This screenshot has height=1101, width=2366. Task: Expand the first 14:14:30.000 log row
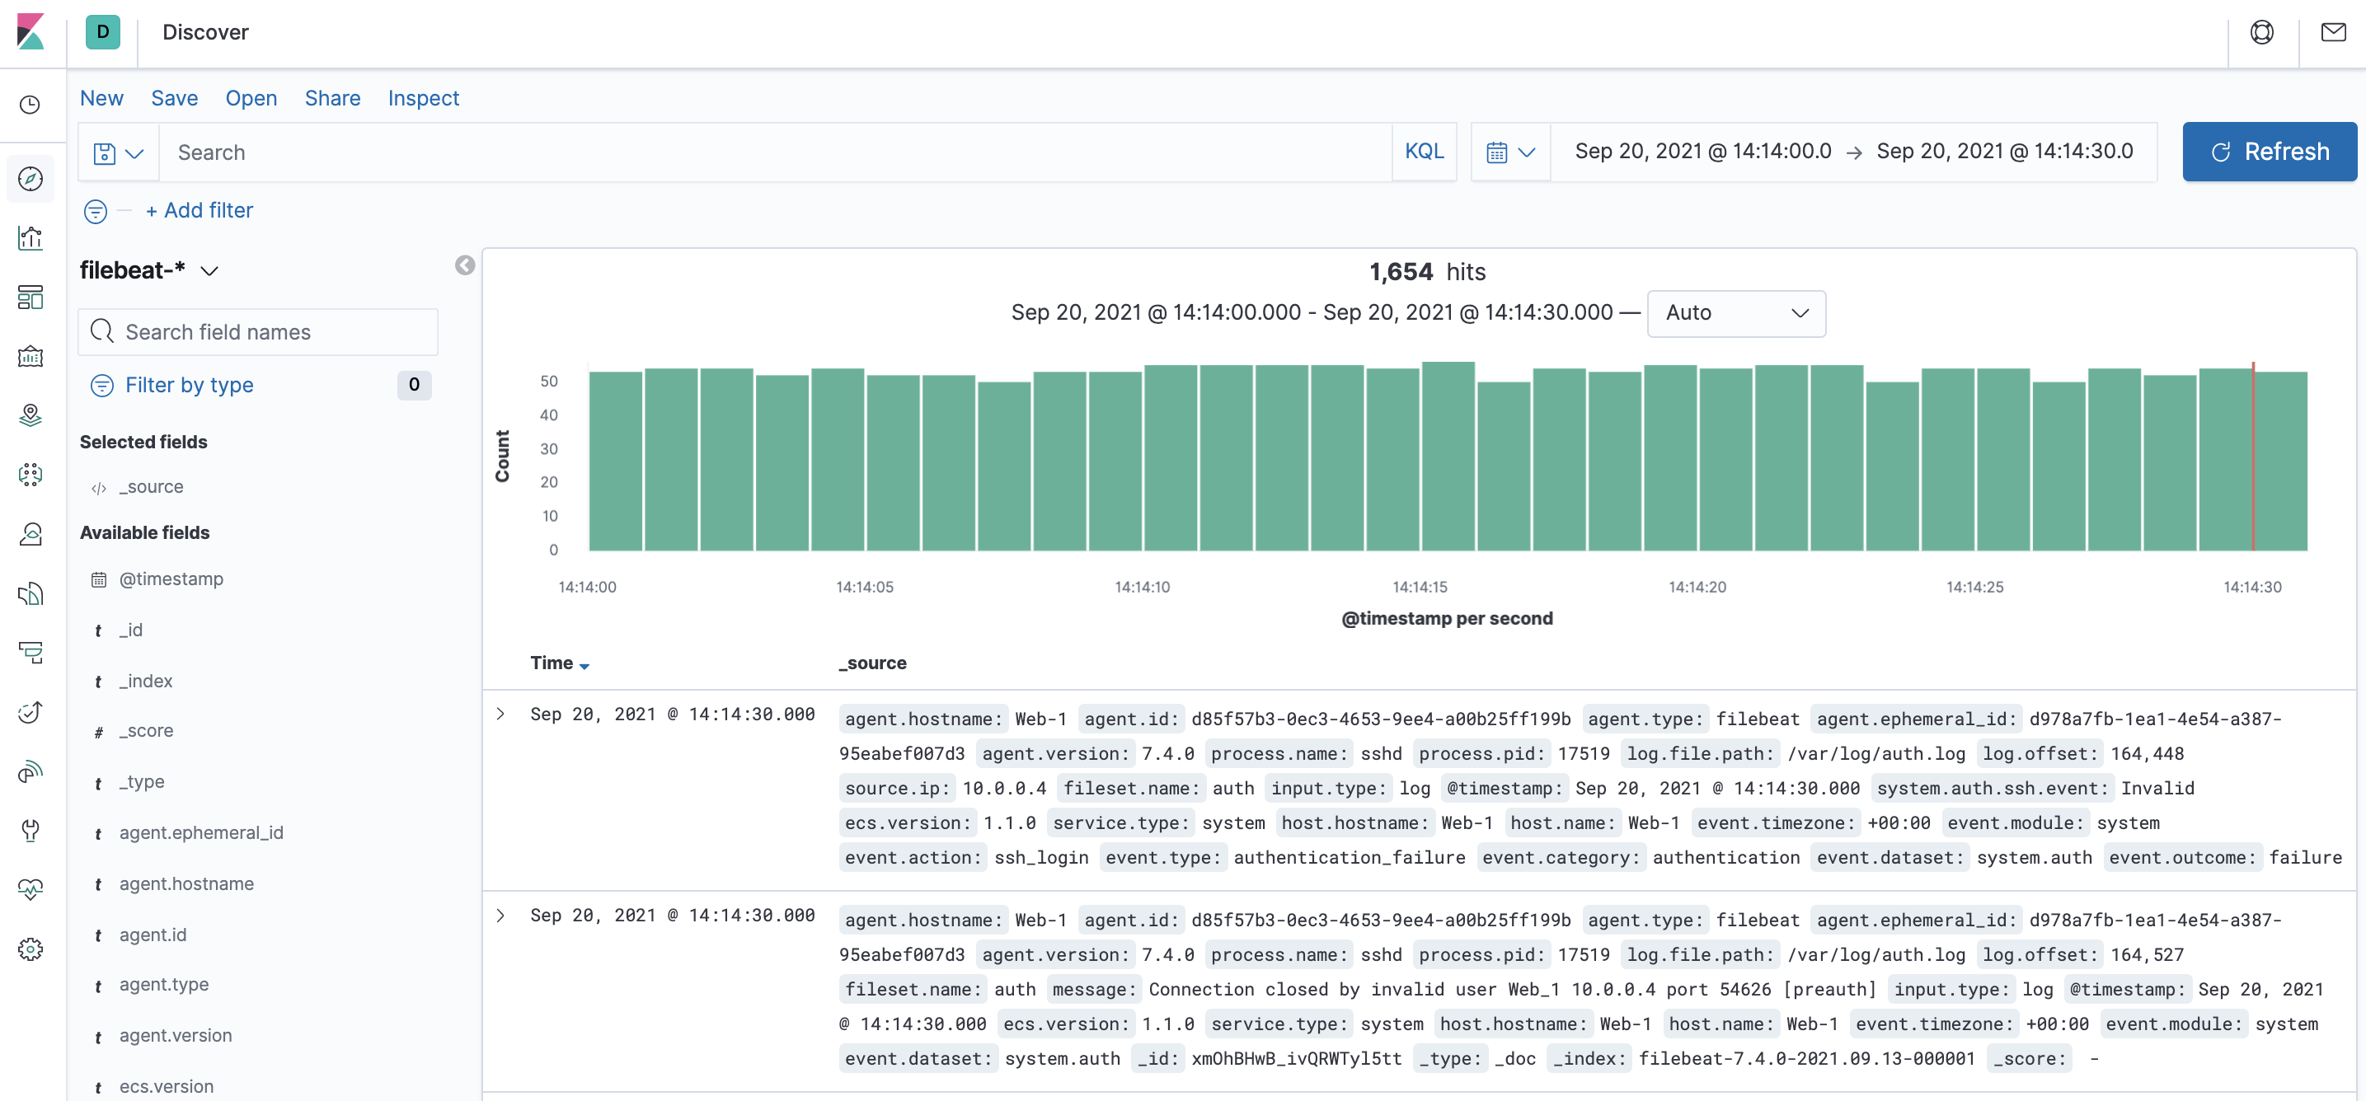[500, 714]
